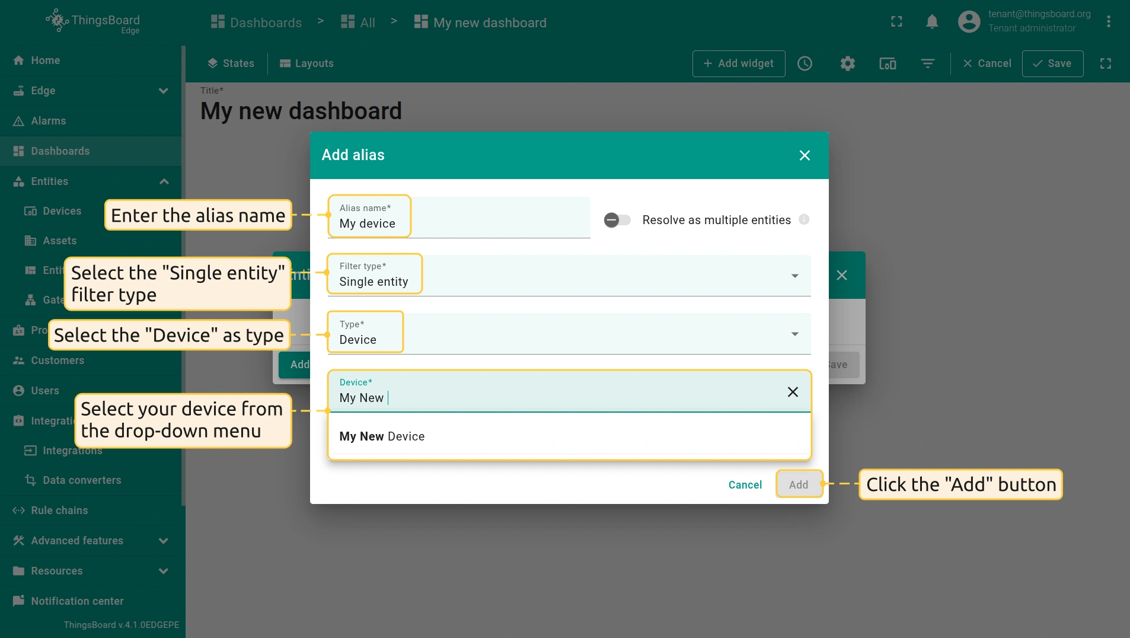Open the Layouts tab
Image resolution: width=1130 pixels, height=638 pixels.
pyautogui.click(x=307, y=63)
